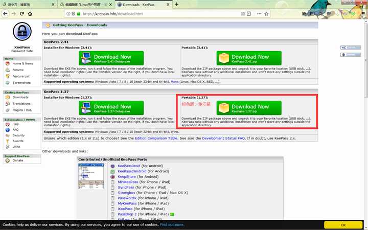Open Plugins / Ext. sidebar link
This screenshot has height=230, width=368.
click(22, 110)
